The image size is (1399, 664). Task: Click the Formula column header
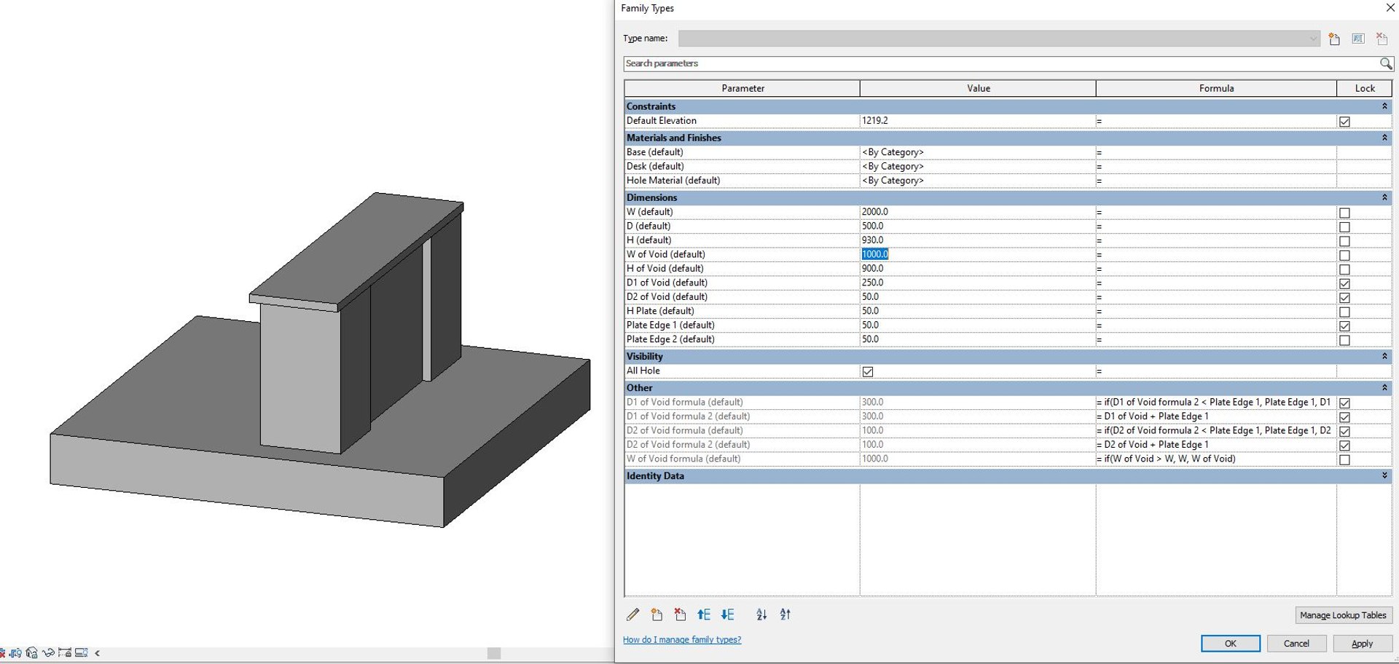1216,88
